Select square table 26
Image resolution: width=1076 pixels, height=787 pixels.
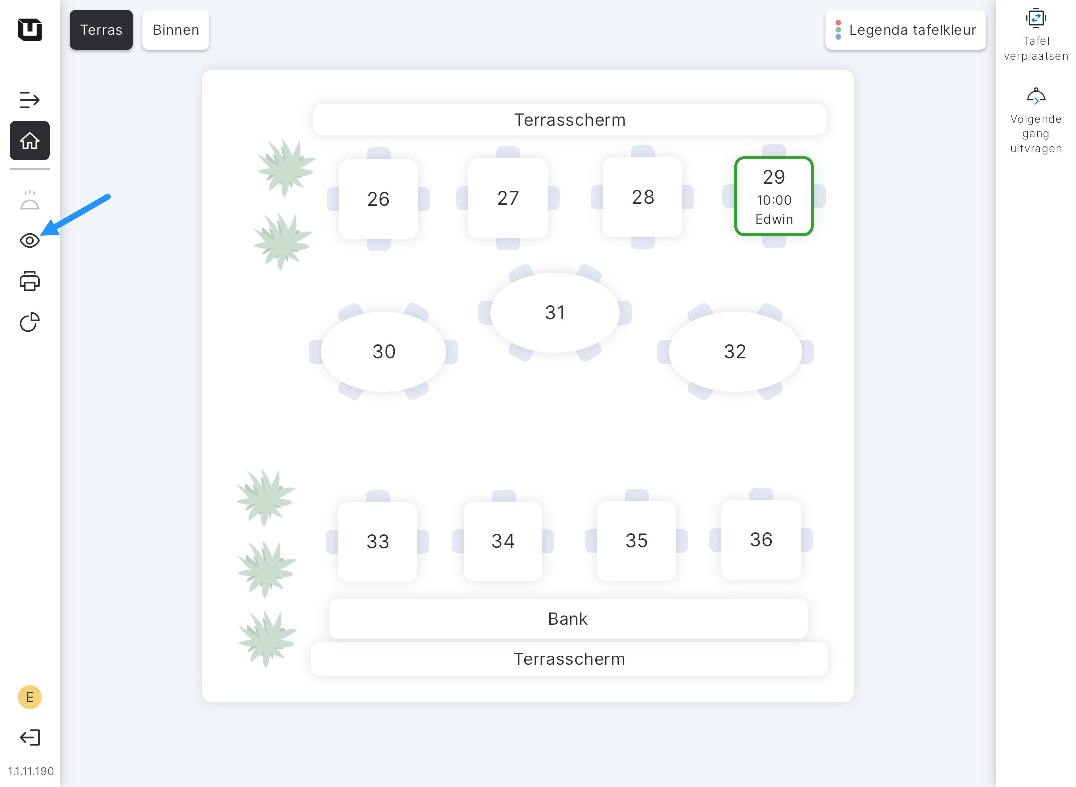point(378,199)
